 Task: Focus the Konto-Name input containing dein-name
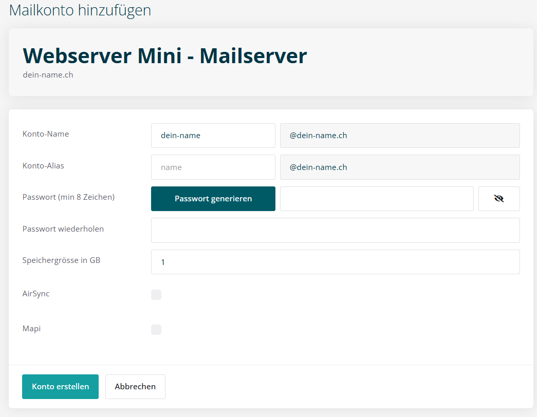click(x=213, y=136)
